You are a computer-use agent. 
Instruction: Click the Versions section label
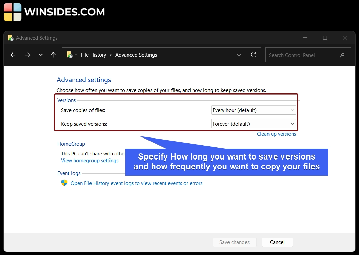[x=66, y=100]
